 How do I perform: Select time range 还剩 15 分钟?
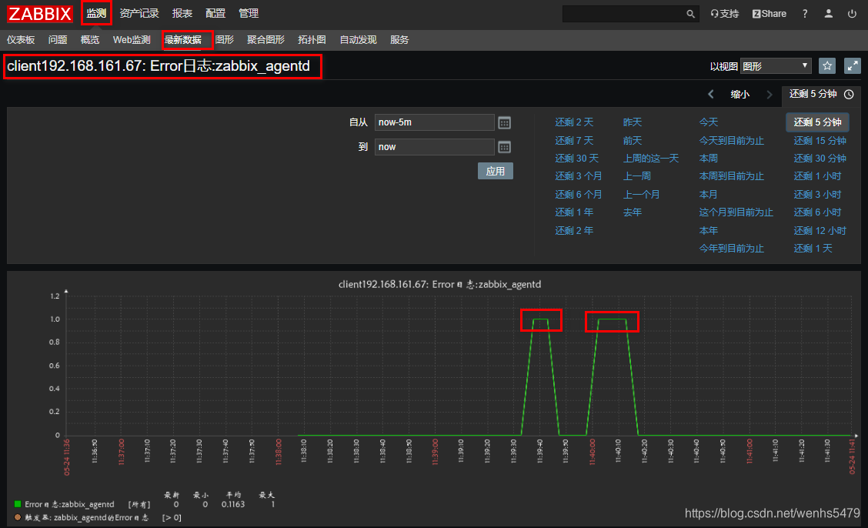(x=820, y=141)
